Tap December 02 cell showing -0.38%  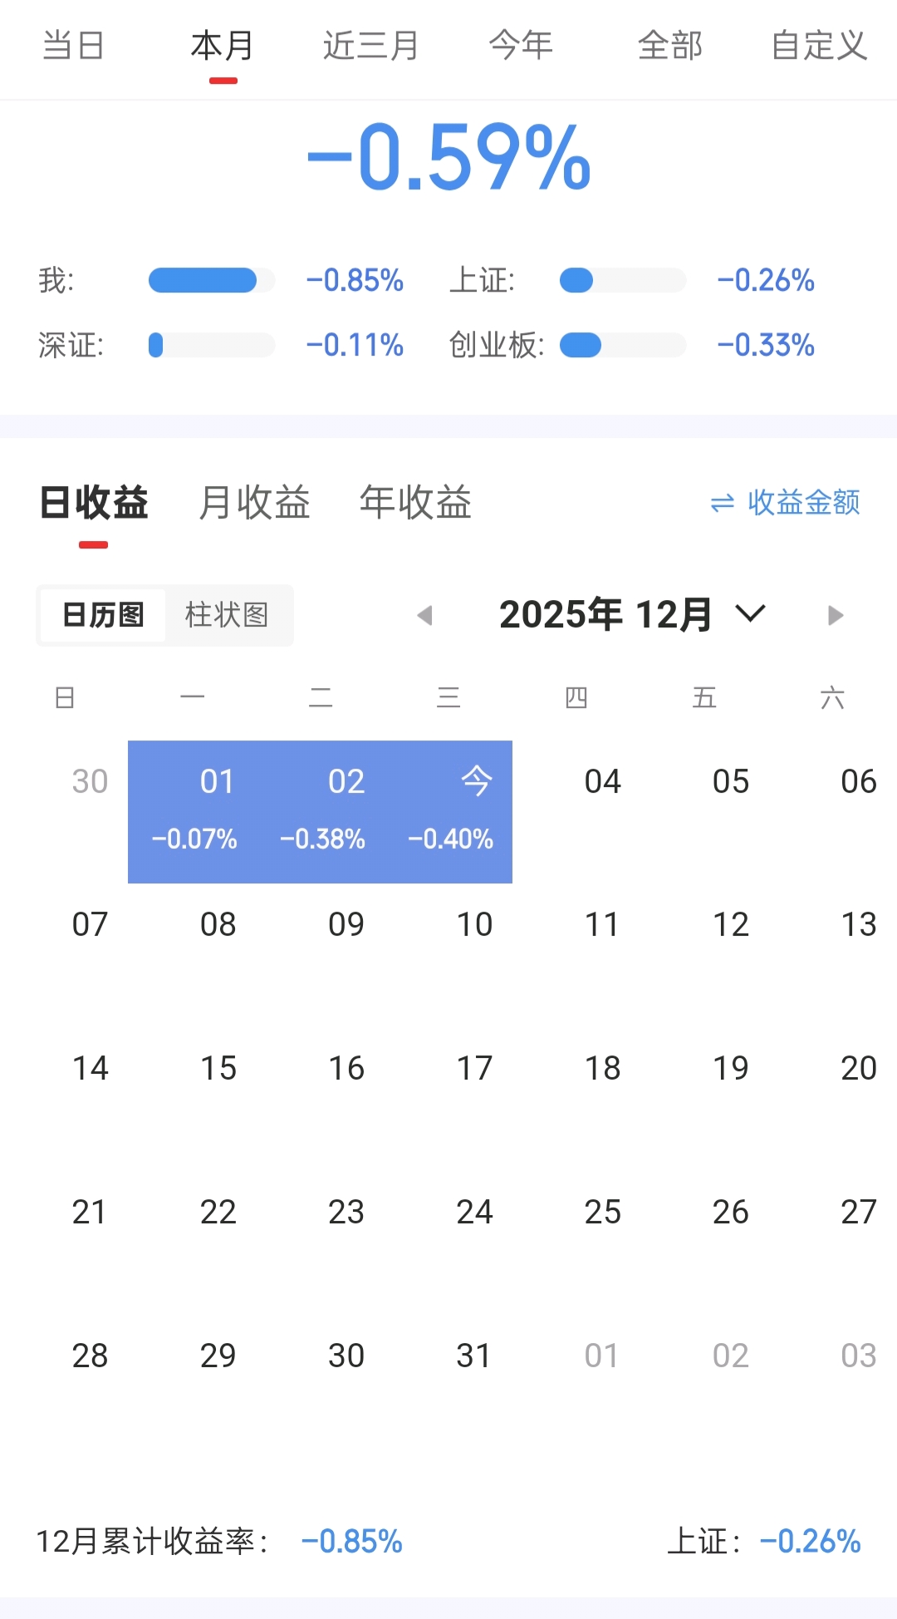click(321, 811)
